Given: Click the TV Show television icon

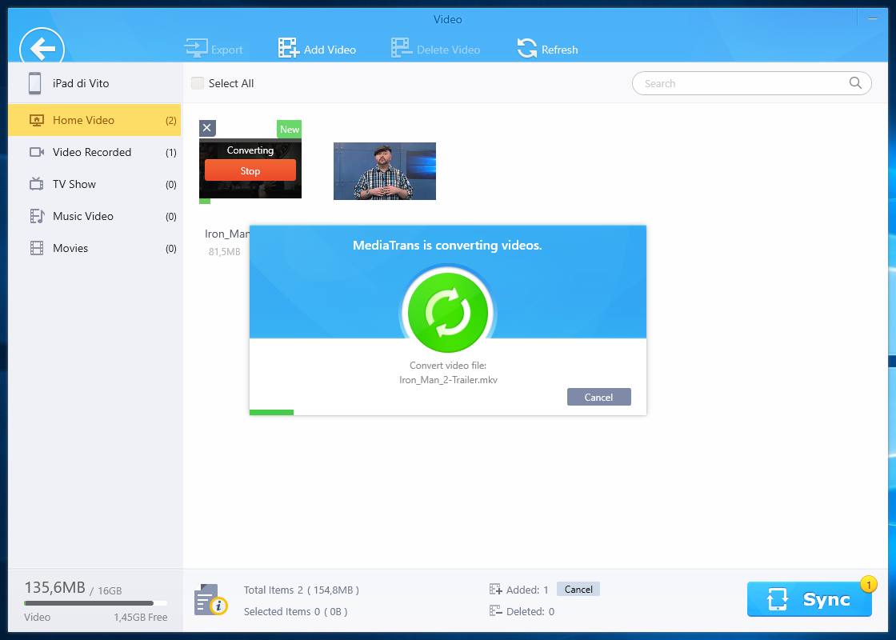Looking at the screenshot, I should point(37,184).
